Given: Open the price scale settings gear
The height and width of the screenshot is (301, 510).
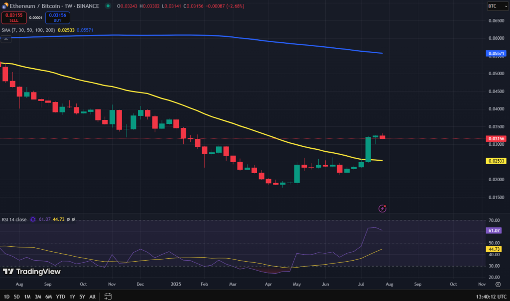Looking at the screenshot, I should pyautogui.click(x=498, y=285).
